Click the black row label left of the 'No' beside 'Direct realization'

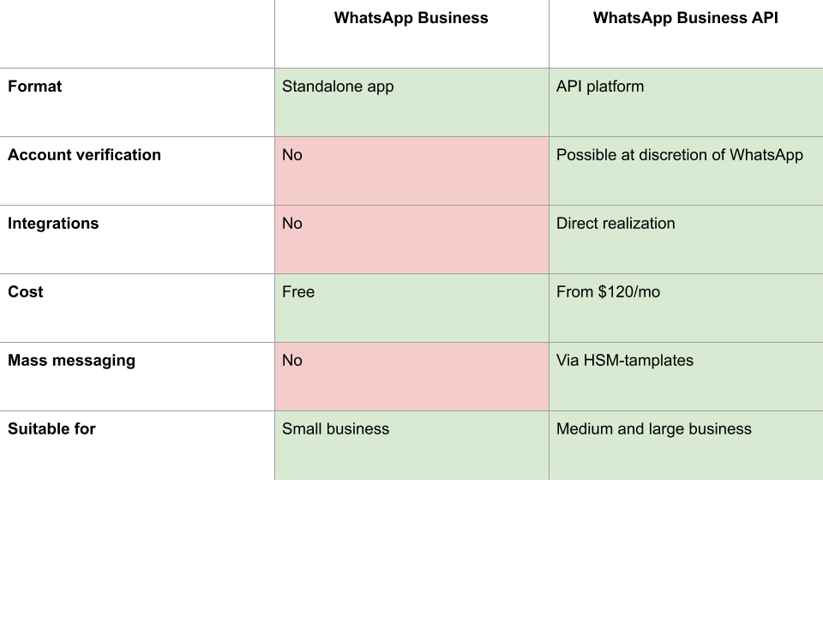coord(137,239)
